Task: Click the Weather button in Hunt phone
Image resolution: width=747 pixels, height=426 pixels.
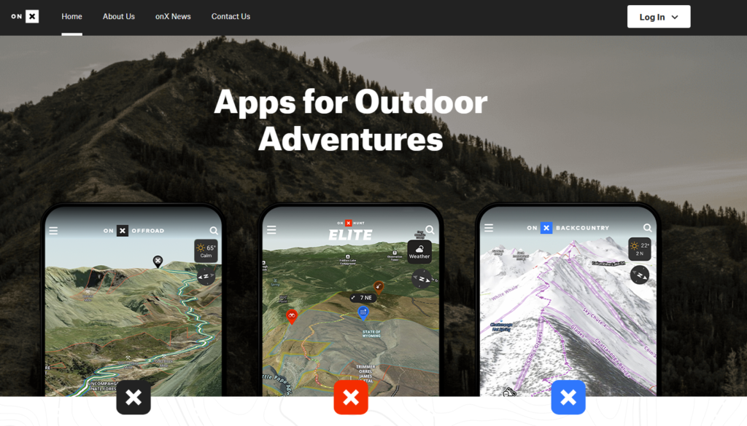Action: pyautogui.click(x=419, y=252)
